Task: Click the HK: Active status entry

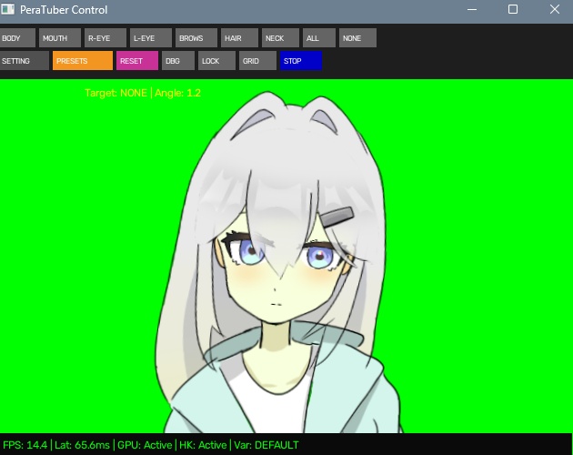Action: (x=203, y=445)
